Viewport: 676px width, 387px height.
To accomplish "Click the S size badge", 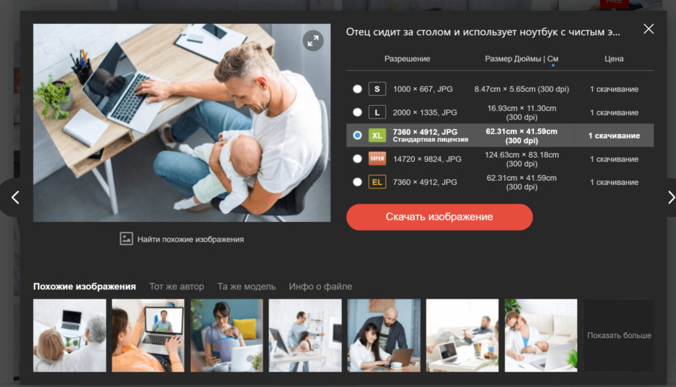I will 377,89.
